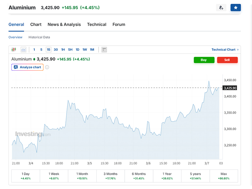Screen dimensions: 252x189
Task: Click the info icon beside Analyze chart
Action: [47, 67]
